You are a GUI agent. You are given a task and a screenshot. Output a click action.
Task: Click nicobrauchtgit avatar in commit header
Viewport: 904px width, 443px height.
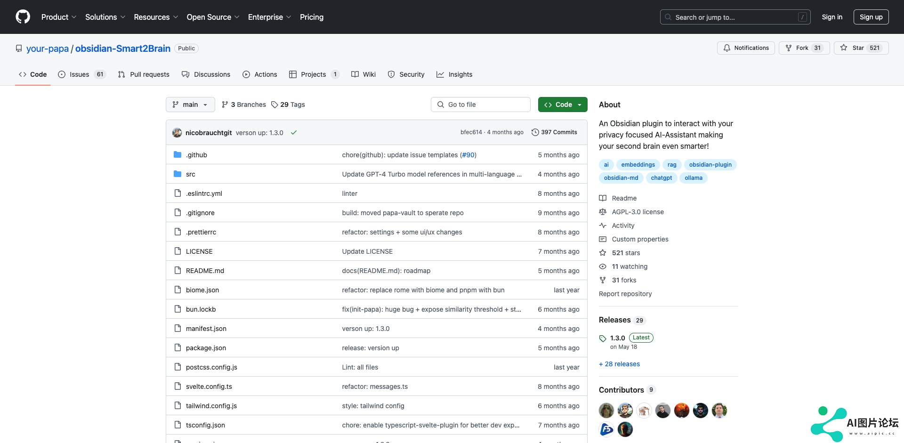coord(177,132)
